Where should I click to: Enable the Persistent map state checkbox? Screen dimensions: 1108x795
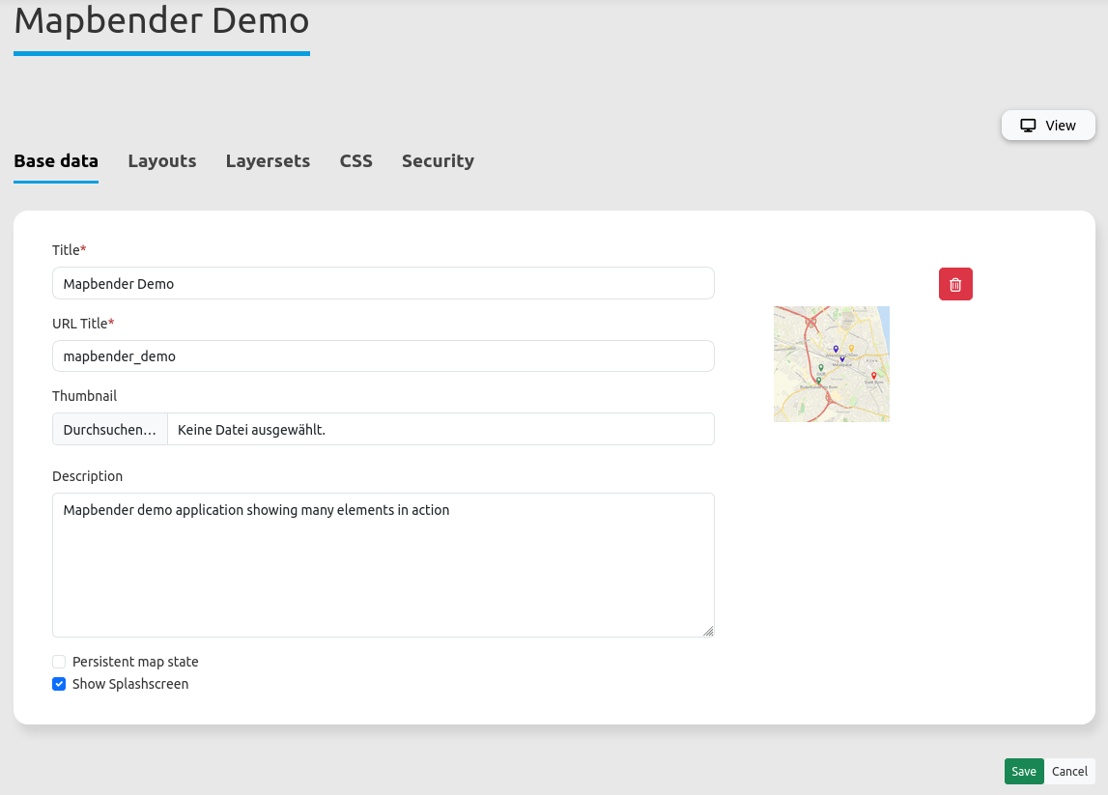(x=59, y=662)
